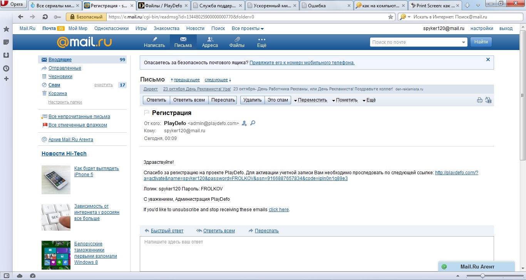Click the выход logout link
The image size is (526, 280).
pyautogui.click(x=506, y=28)
